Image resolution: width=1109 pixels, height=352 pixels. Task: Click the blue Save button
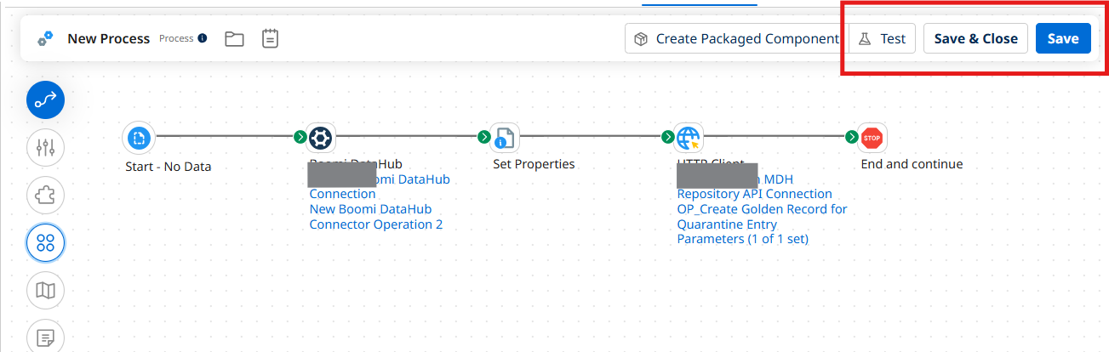(1063, 38)
